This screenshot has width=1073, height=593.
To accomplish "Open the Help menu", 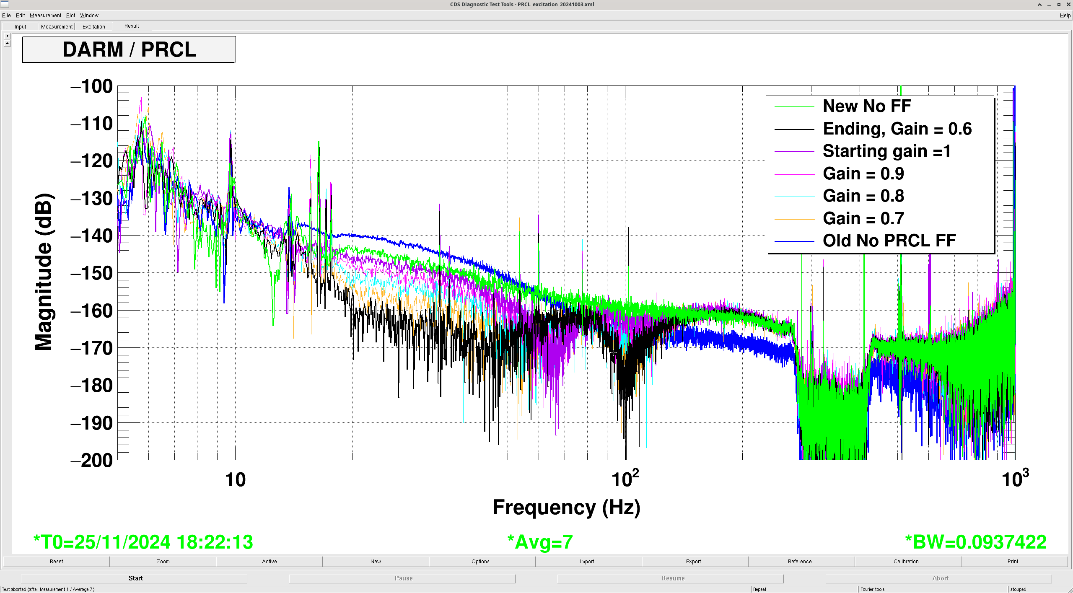I will [x=1065, y=16].
